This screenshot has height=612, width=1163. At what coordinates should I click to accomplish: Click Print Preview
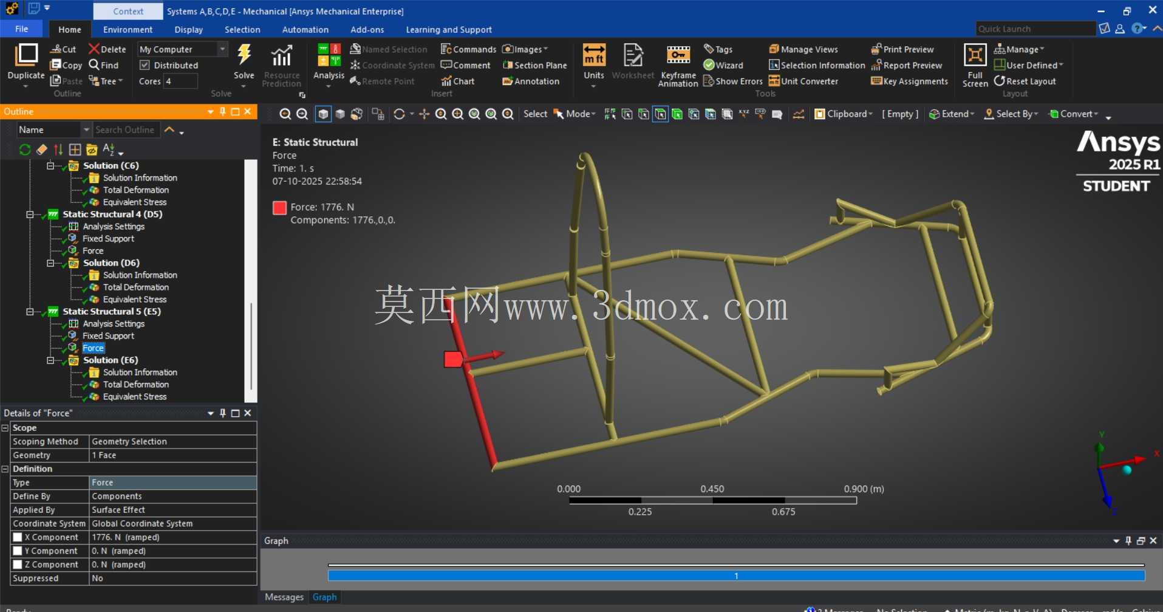click(902, 49)
